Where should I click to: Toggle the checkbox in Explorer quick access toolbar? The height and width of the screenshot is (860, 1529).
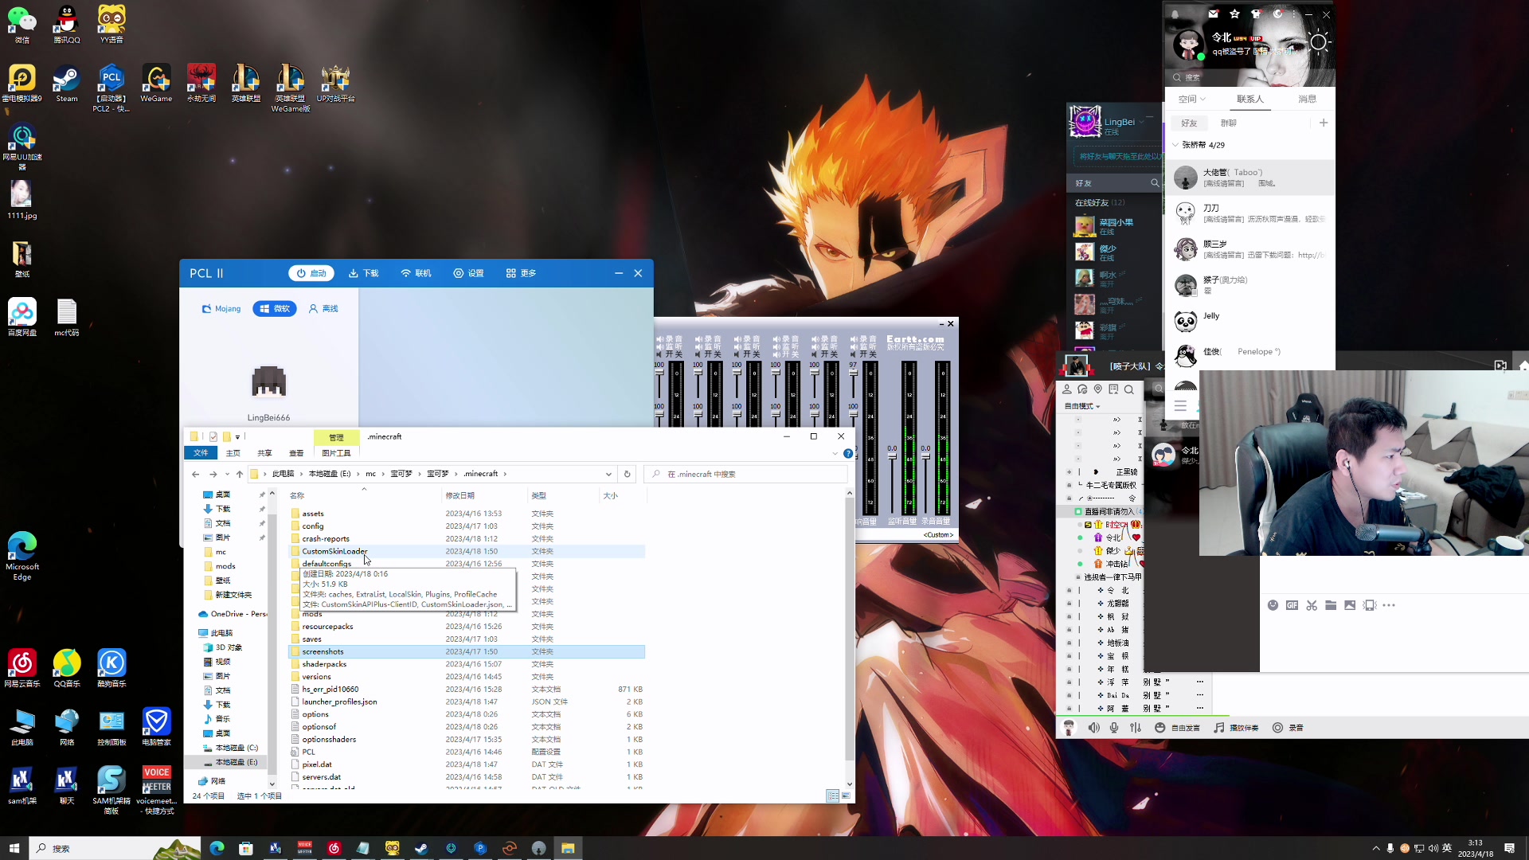point(213,436)
